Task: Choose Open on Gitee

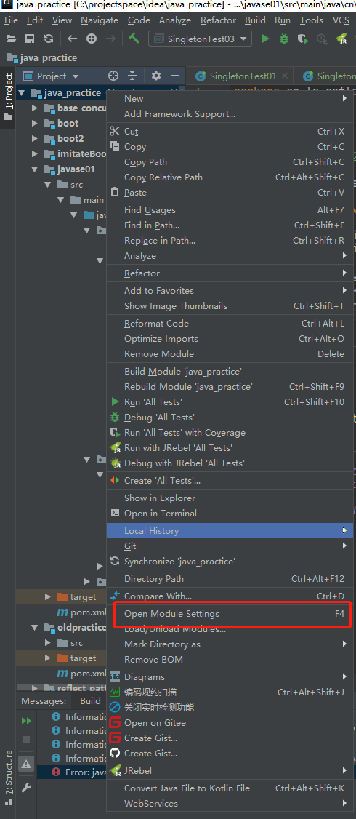Action: click(x=228, y=723)
